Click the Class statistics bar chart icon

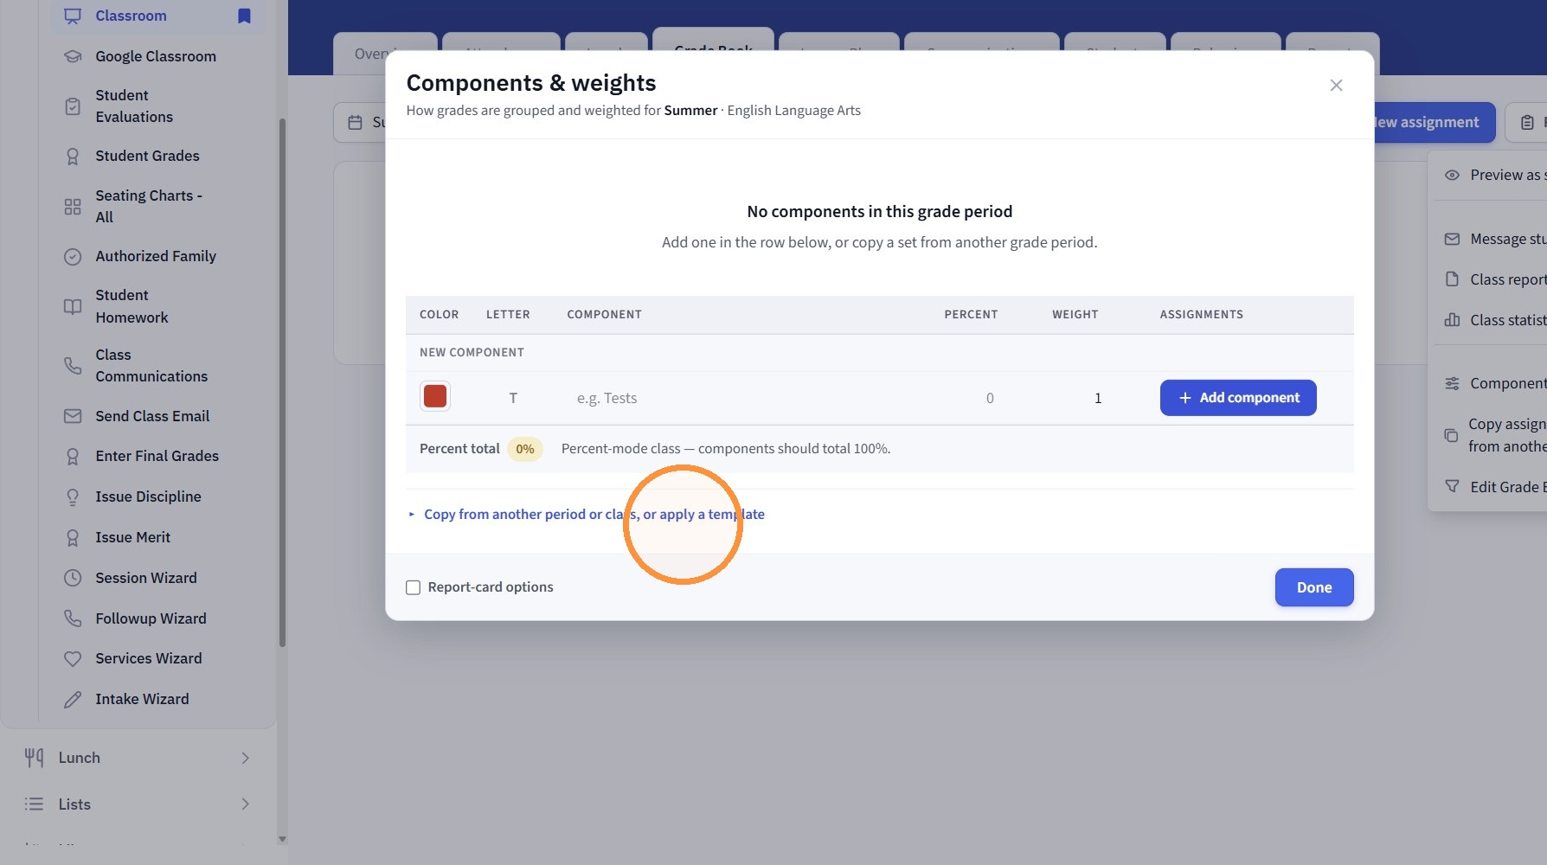pyautogui.click(x=1452, y=320)
